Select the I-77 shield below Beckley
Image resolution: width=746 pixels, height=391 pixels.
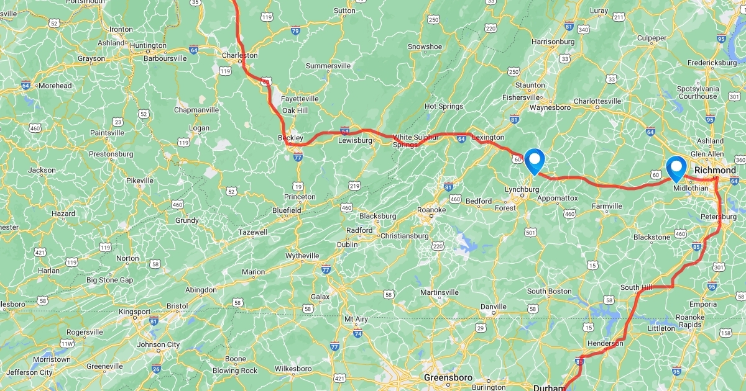[x=298, y=158]
